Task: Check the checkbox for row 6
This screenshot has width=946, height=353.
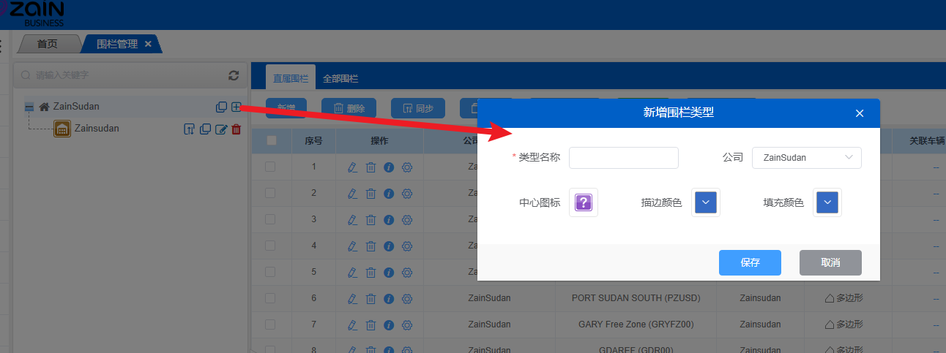Action: [x=270, y=298]
